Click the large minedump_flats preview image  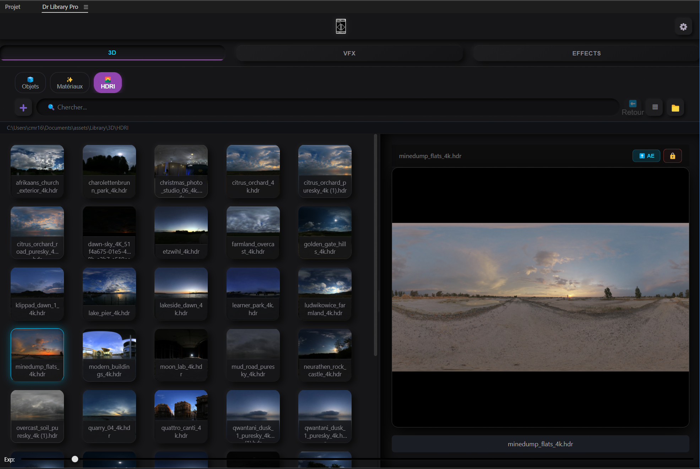tap(540, 297)
